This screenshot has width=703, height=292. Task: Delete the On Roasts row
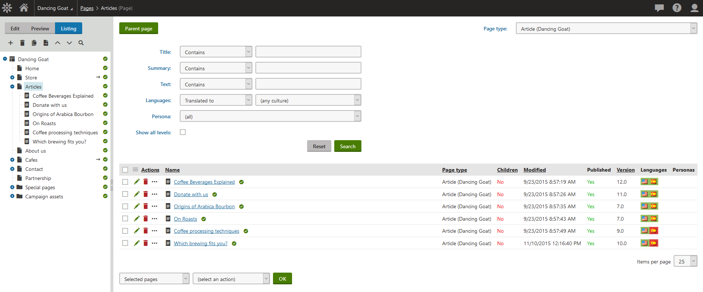click(146, 219)
